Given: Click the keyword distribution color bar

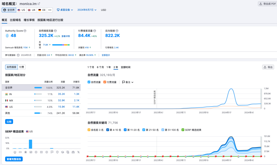Looking at the screenshot, I should pos(61,45).
